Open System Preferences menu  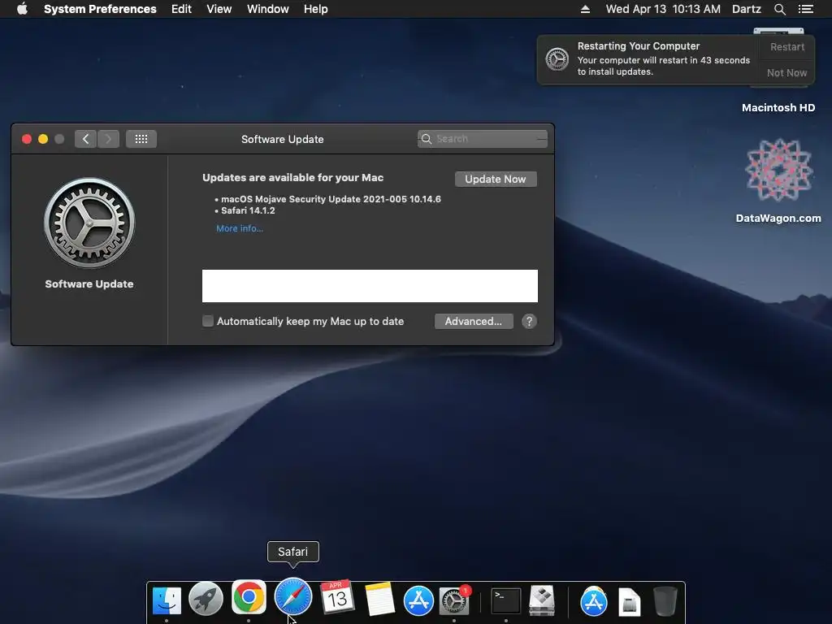[x=100, y=9]
